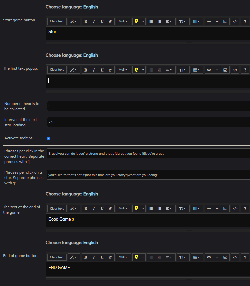Uncheck the Activate tooltips checkbox
Viewport: 250px width, 286px height.
pyautogui.click(x=48, y=139)
